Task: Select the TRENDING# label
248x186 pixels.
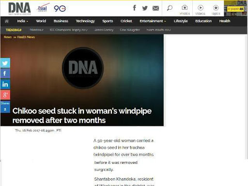Action: point(14,30)
